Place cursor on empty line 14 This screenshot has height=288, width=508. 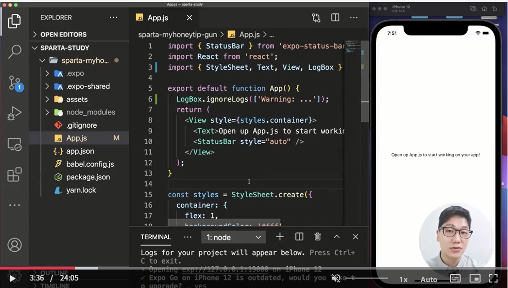coord(255,184)
